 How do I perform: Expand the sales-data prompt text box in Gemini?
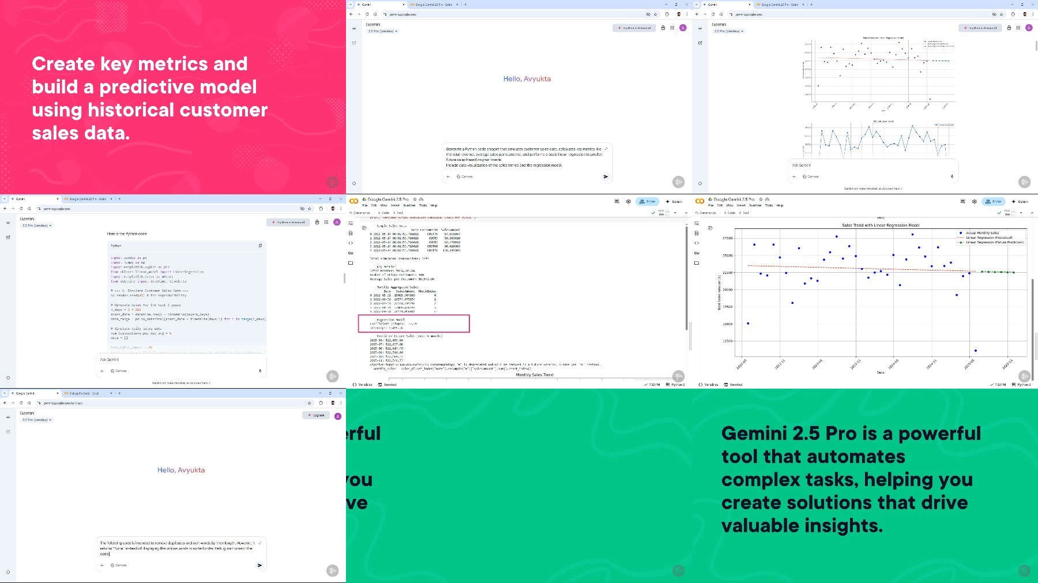pos(605,149)
